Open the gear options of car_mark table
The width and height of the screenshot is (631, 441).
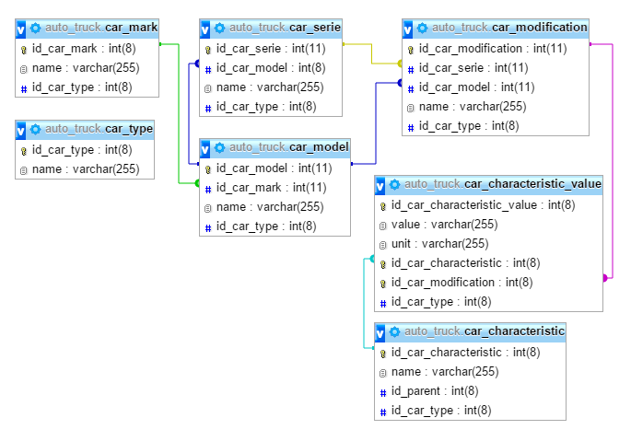35,28
